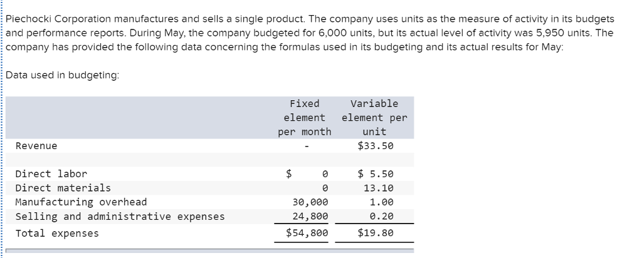Select the 13.10 direct materials value
The height and width of the screenshot is (258, 642).
click(x=378, y=188)
